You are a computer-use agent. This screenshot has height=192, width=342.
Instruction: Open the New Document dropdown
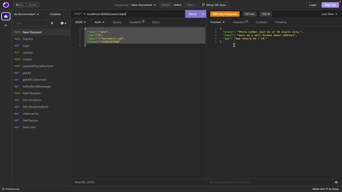(x=144, y=5)
